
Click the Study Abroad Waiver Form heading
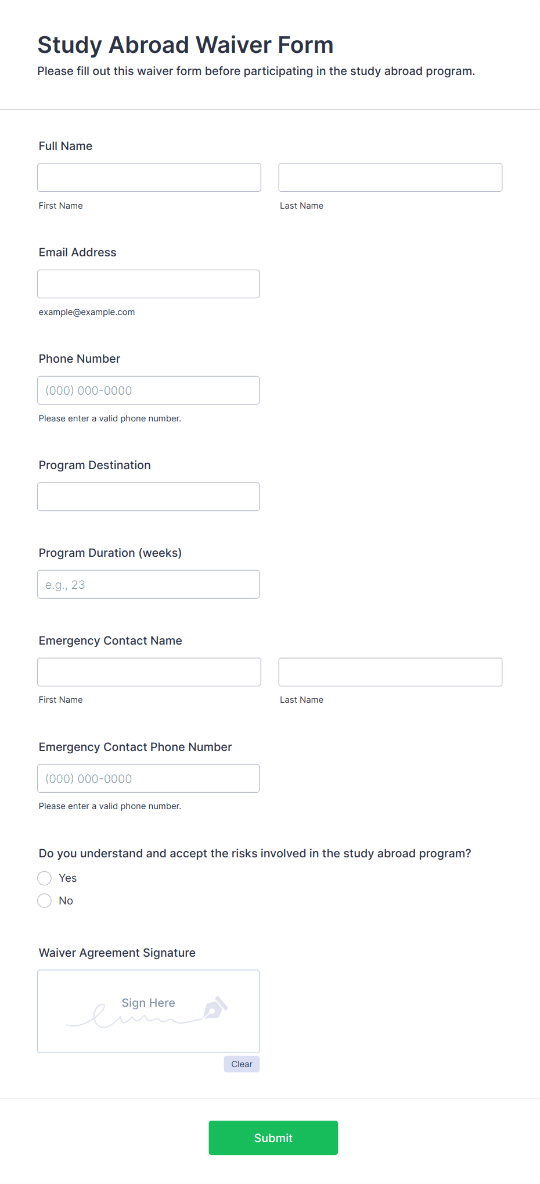click(186, 45)
